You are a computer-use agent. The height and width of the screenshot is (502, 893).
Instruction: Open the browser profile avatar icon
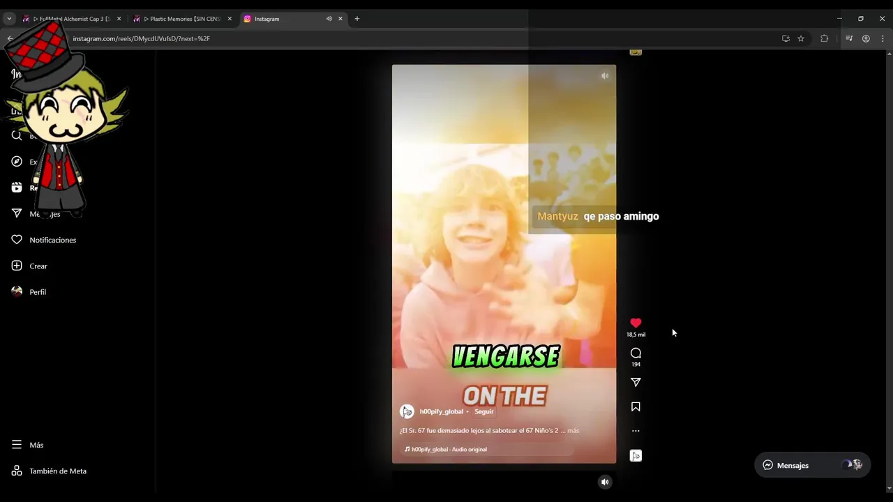(x=866, y=38)
